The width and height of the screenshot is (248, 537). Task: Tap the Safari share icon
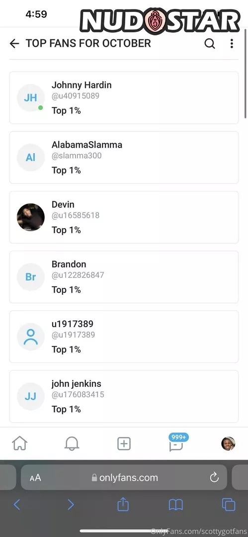123,505
